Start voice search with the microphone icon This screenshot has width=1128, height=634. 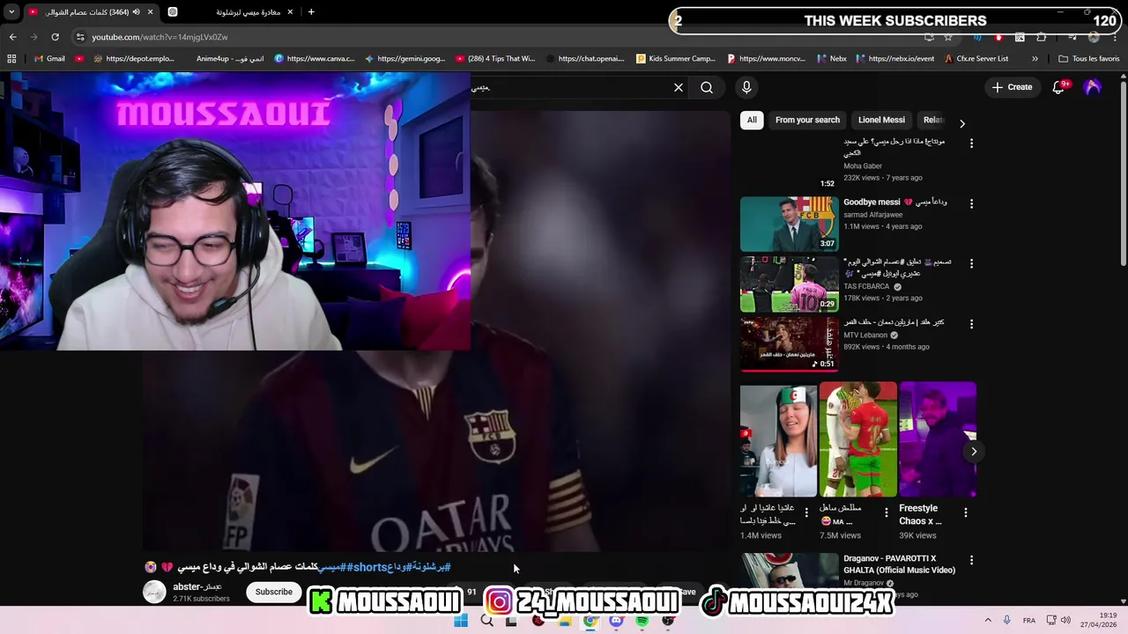click(746, 87)
